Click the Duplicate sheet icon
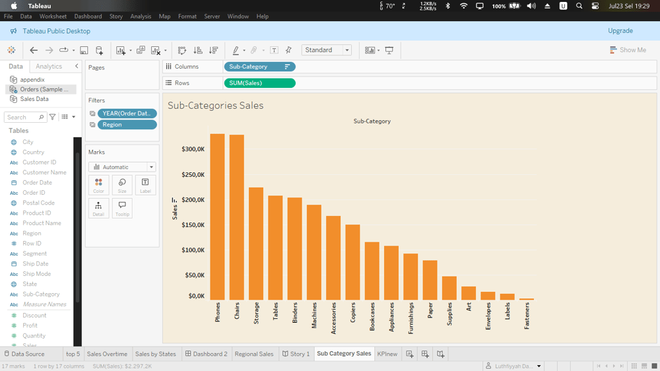This screenshot has height=371, width=660. 141,50
